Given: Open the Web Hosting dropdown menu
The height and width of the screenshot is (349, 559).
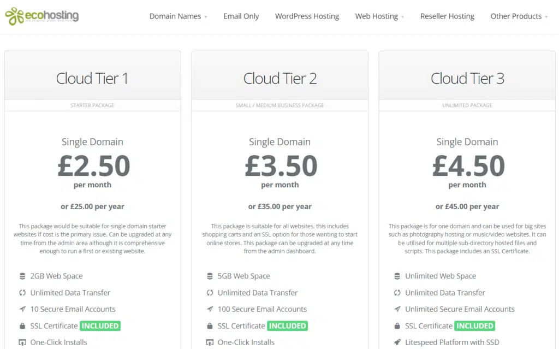Looking at the screenshot, I should pyautogui.click(x=379, y=16).
